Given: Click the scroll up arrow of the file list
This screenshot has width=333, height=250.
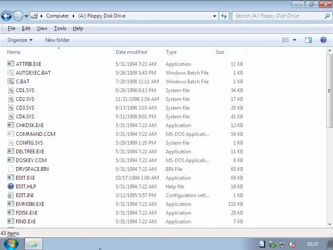Looking at the screenshot, I should pyautogui.click(x=329, y=50).
